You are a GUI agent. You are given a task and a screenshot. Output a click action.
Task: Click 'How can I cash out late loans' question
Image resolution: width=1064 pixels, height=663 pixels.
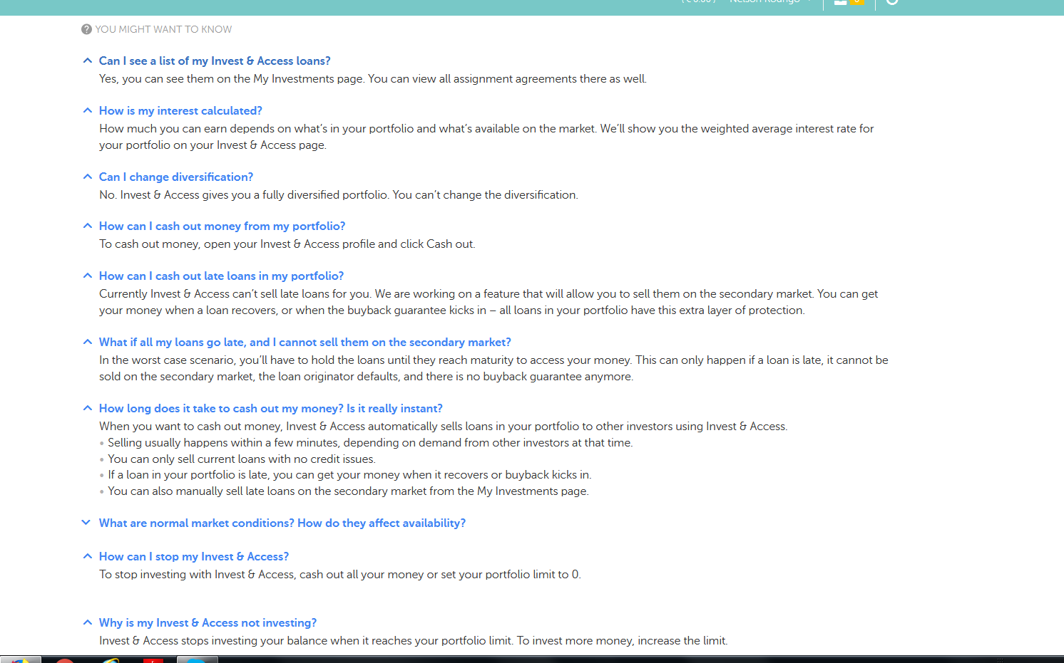point(221,276)
